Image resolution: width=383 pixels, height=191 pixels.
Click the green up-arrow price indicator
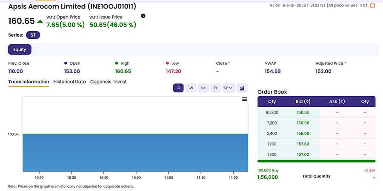(40, 22)
